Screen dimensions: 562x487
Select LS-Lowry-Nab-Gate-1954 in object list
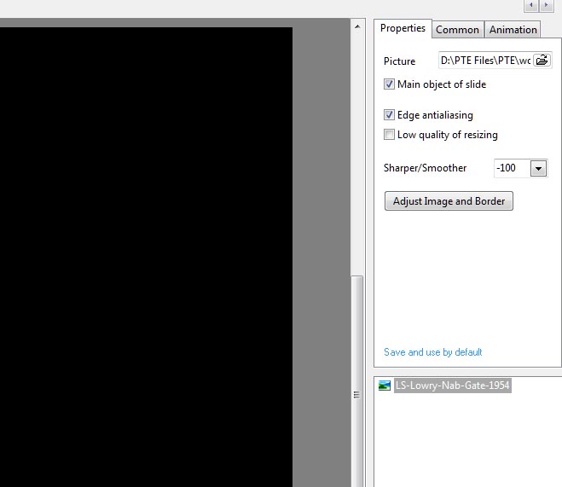coord(452,386)
